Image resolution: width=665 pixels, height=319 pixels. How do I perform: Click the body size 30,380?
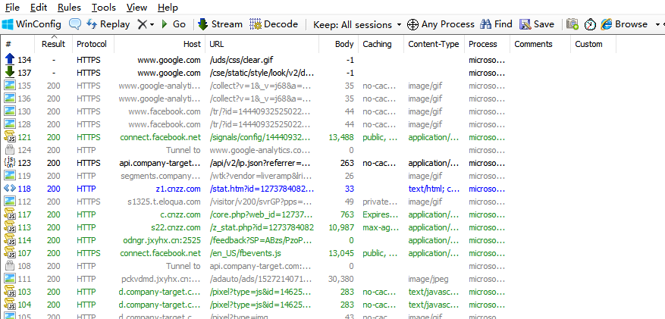pos(341,279)
